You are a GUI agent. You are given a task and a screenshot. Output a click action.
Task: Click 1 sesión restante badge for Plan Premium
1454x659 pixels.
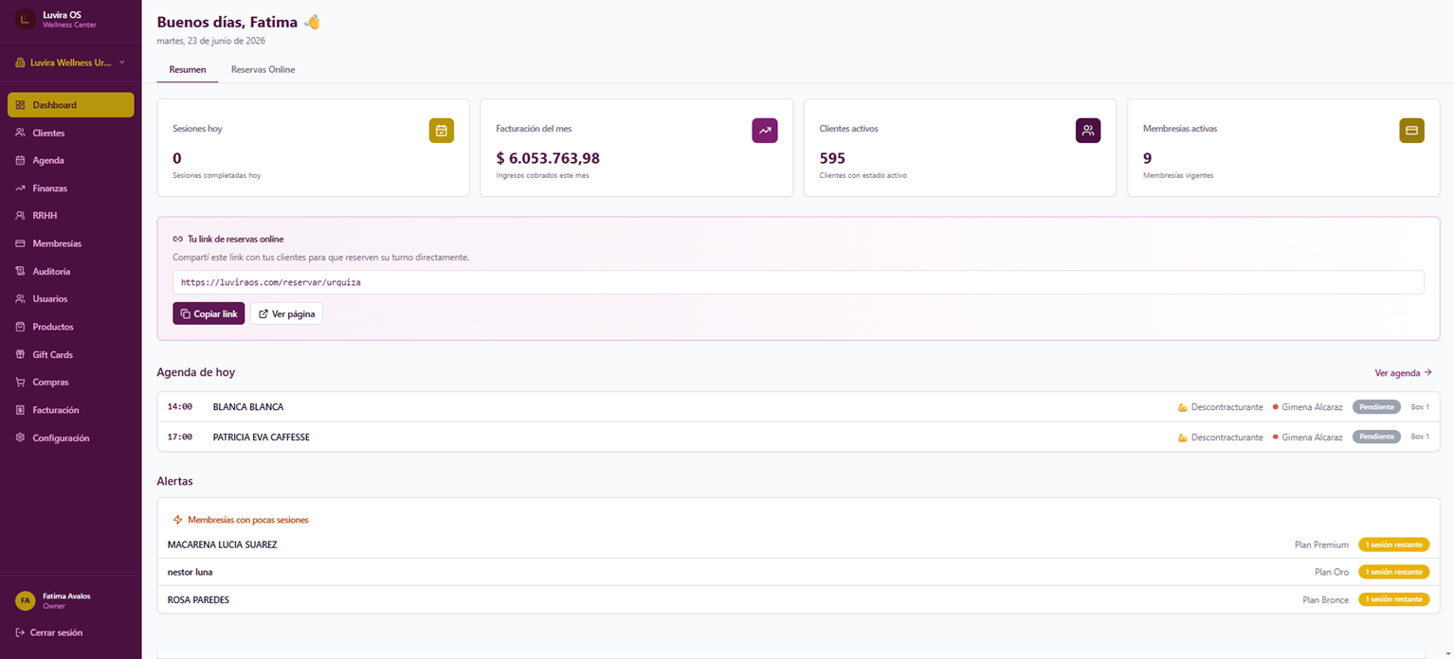(1393, 545)
